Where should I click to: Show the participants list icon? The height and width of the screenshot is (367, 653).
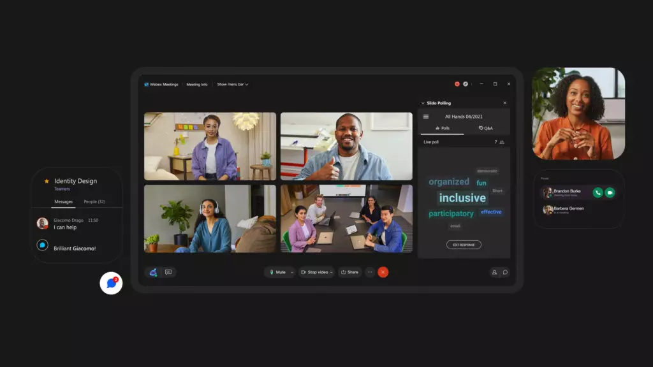[494, 272]
